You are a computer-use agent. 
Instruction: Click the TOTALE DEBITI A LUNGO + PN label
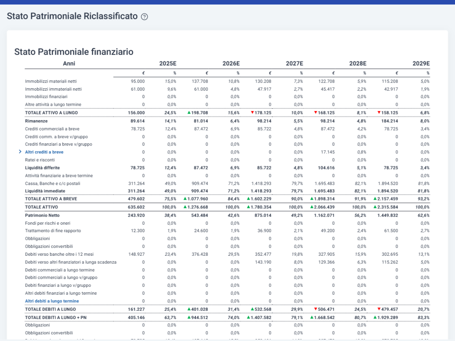point(56,317)
